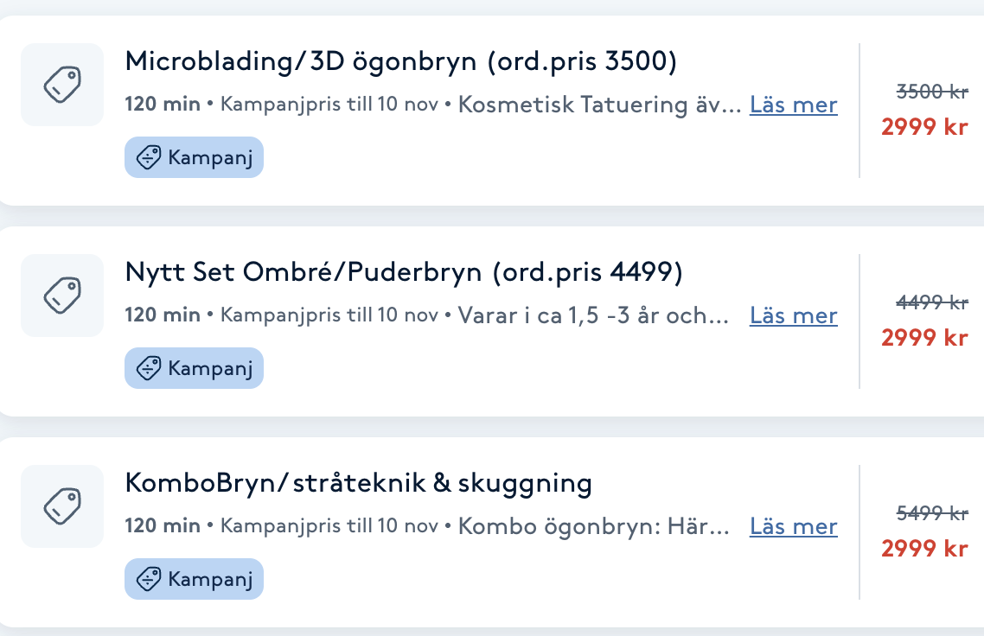Choose KomboBryn/stråteknik & skuggning title

(358, 484)
